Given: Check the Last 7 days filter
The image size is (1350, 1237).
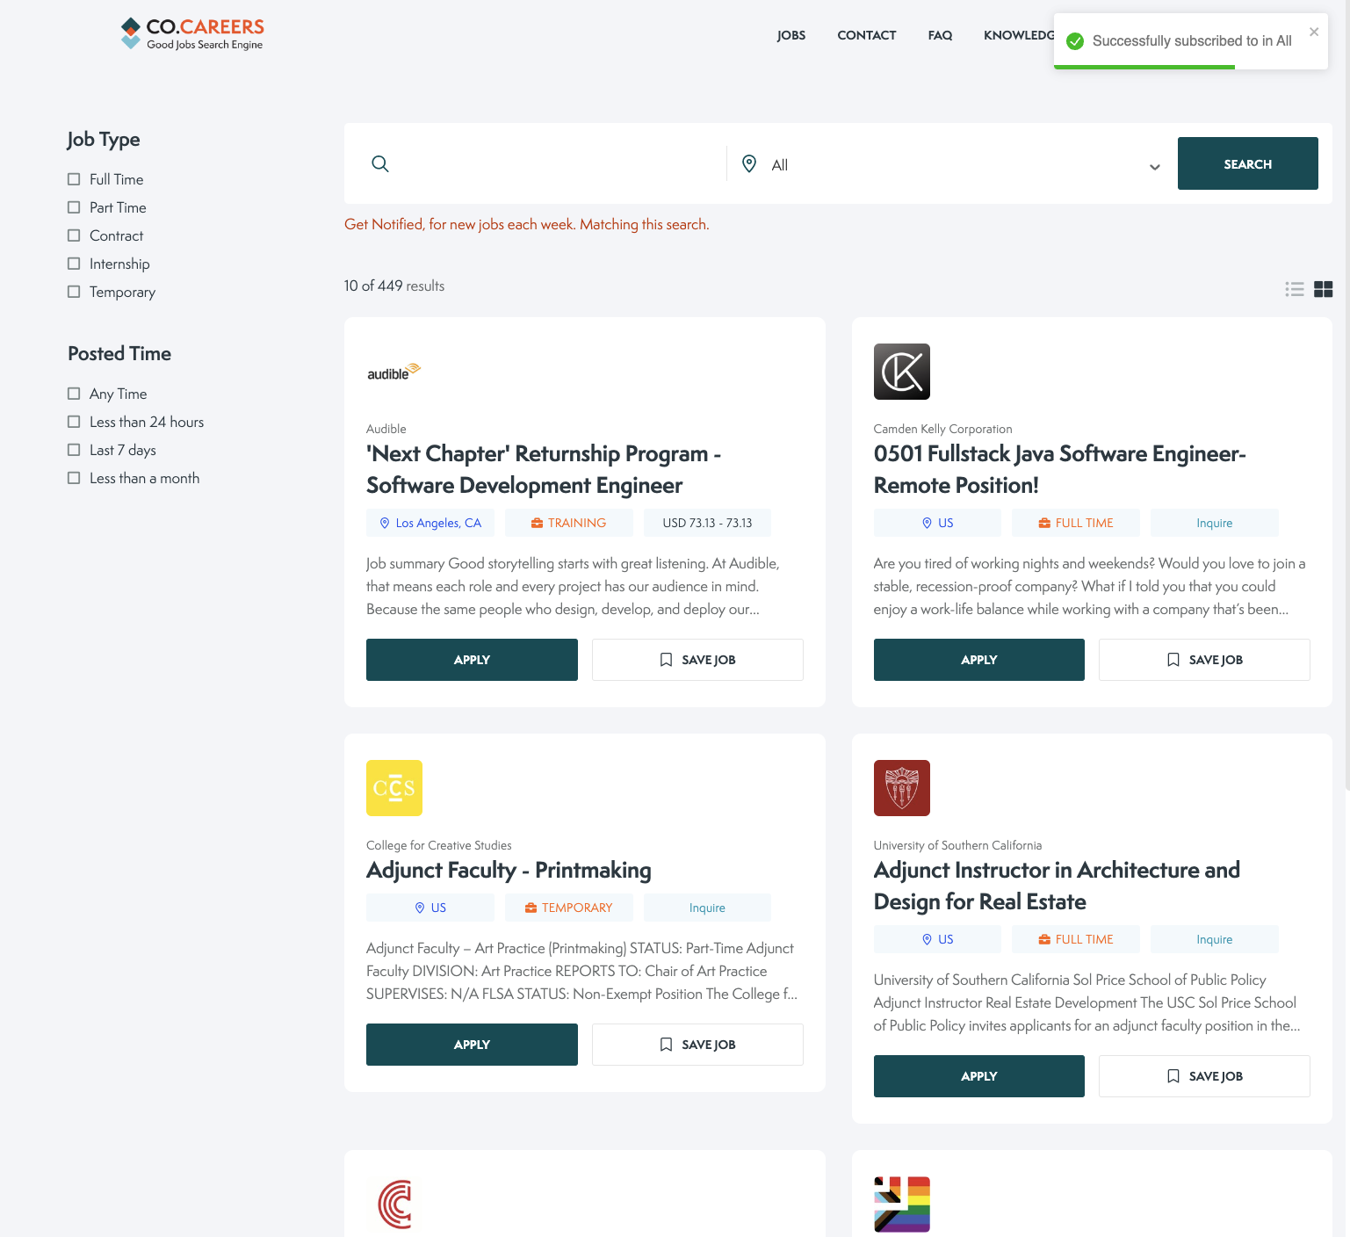Looking at the screenshot, I should [x=74, y=450].
